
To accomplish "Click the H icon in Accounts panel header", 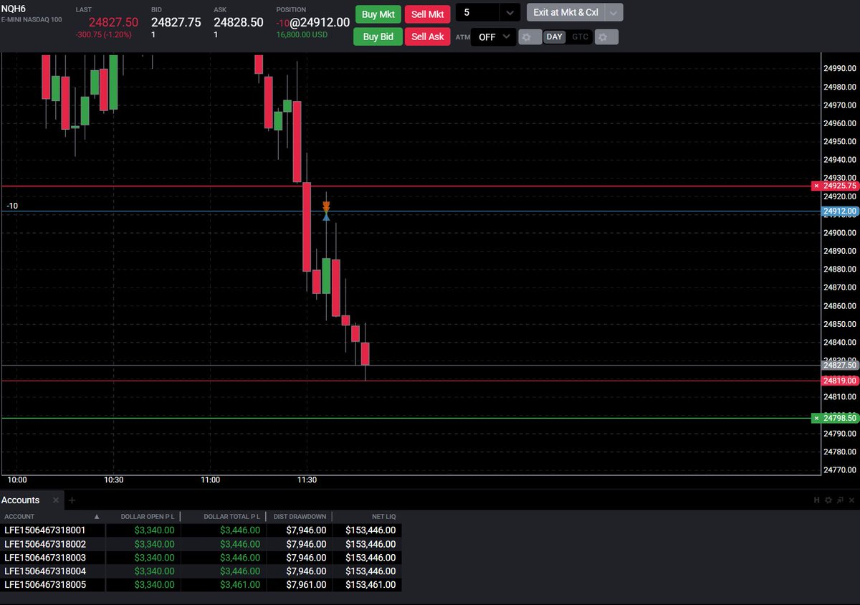I will pyautogui.click(x=816, y=500).
